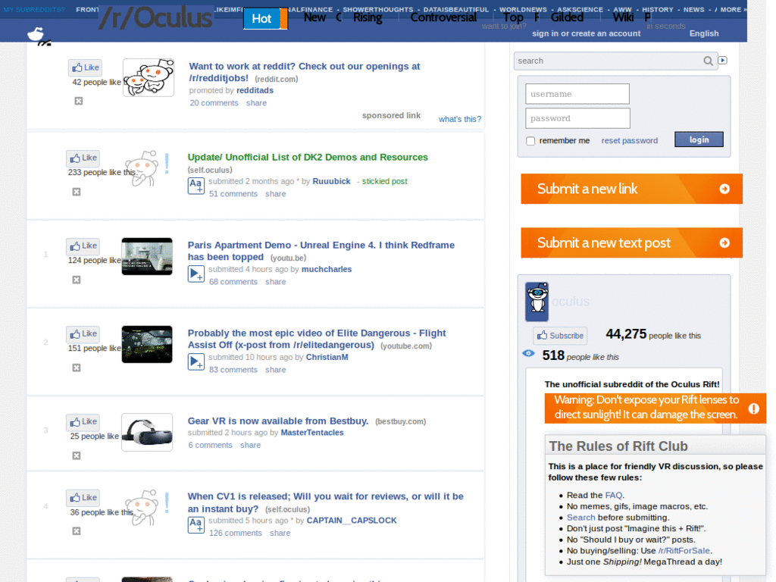This screenshot has height=582, width=776.
Task: Switch to the Rising tab
Action: coord(368,18)
